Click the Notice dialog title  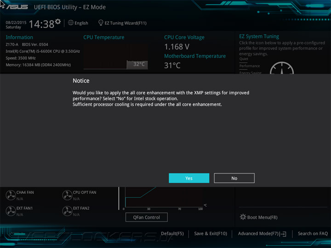[x=81, y=80]
